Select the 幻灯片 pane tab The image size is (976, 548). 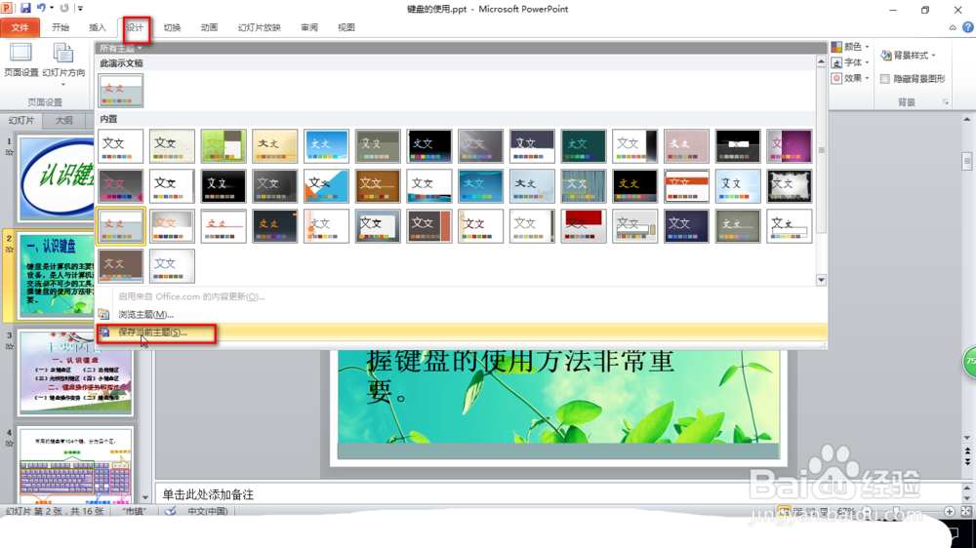tap(21, 120)
